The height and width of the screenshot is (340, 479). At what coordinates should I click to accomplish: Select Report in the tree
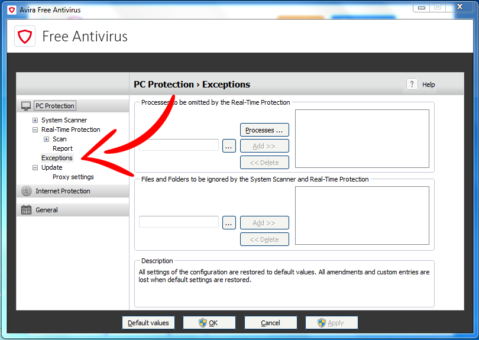[63, 148]
